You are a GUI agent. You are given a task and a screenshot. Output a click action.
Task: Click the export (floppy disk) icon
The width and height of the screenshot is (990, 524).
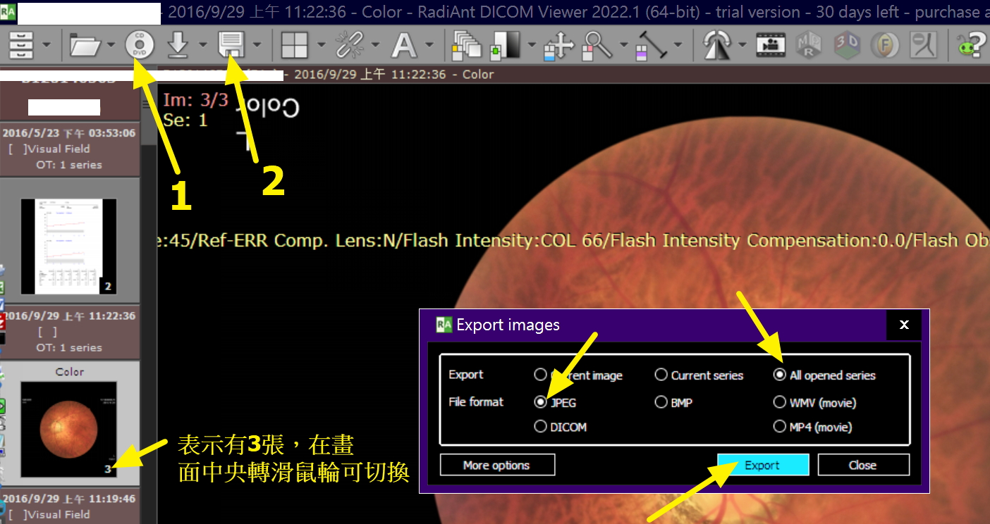[x=231, y=46]
